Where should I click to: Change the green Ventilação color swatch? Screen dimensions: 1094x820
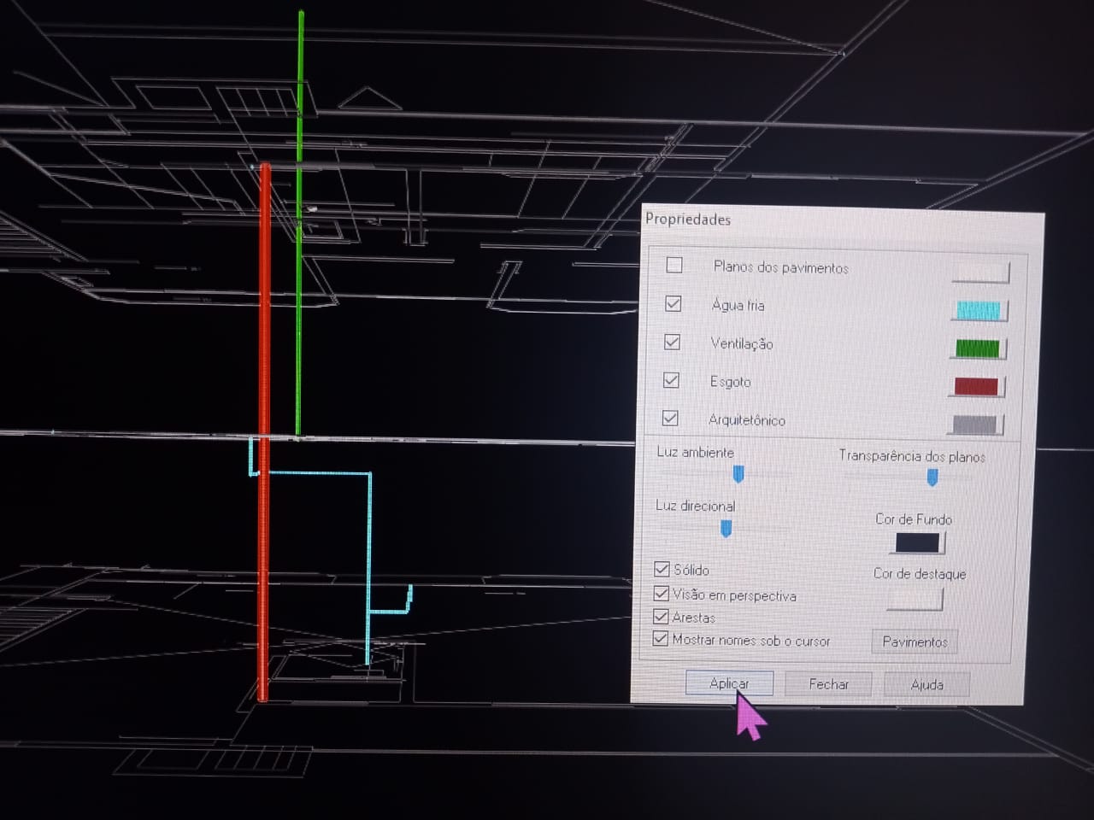[x=977, y=348]
